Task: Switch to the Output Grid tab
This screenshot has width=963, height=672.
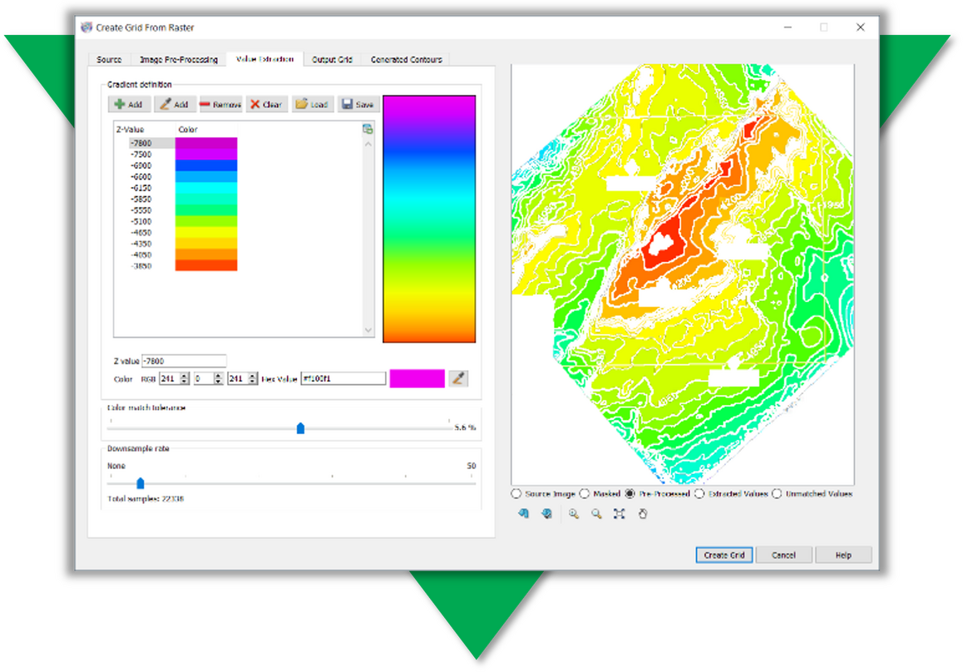Action: pos(333,59)
